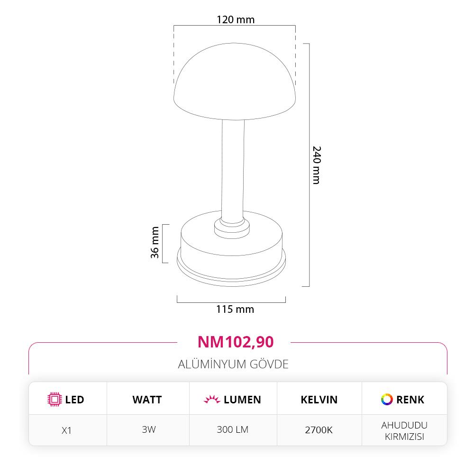The height and width of the screenshot is (474, 474).
Task: Click the 3W wattage value
Action: [148, 430]
